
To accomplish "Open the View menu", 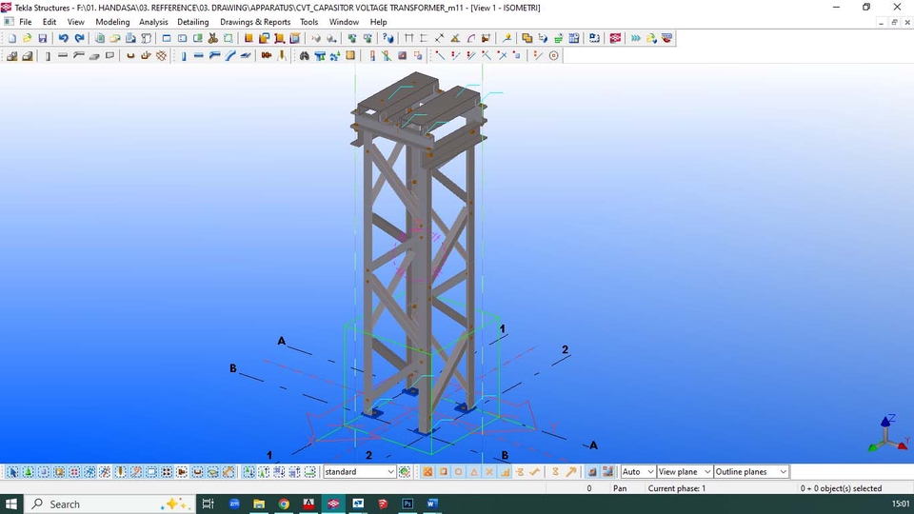I will (x=76, y=22).
